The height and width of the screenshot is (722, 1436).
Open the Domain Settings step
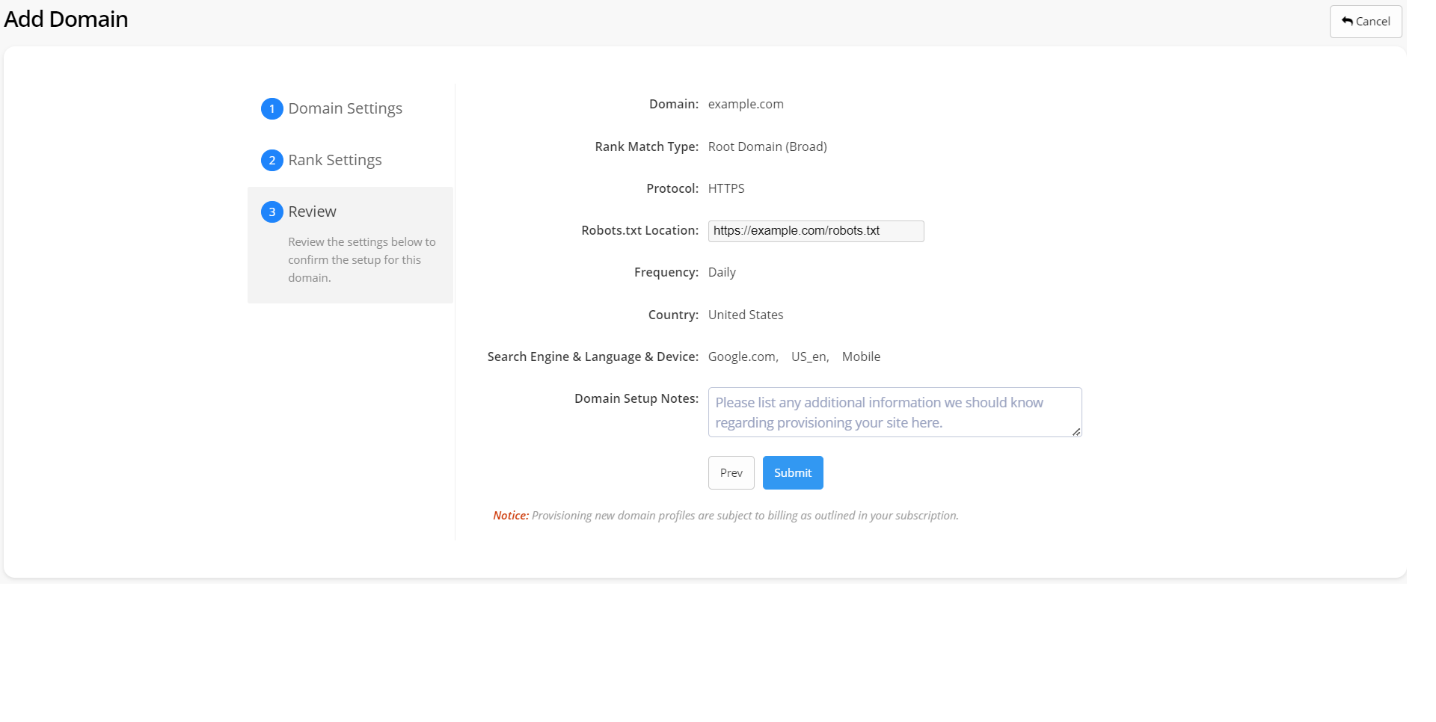click(x=345, y=109)
